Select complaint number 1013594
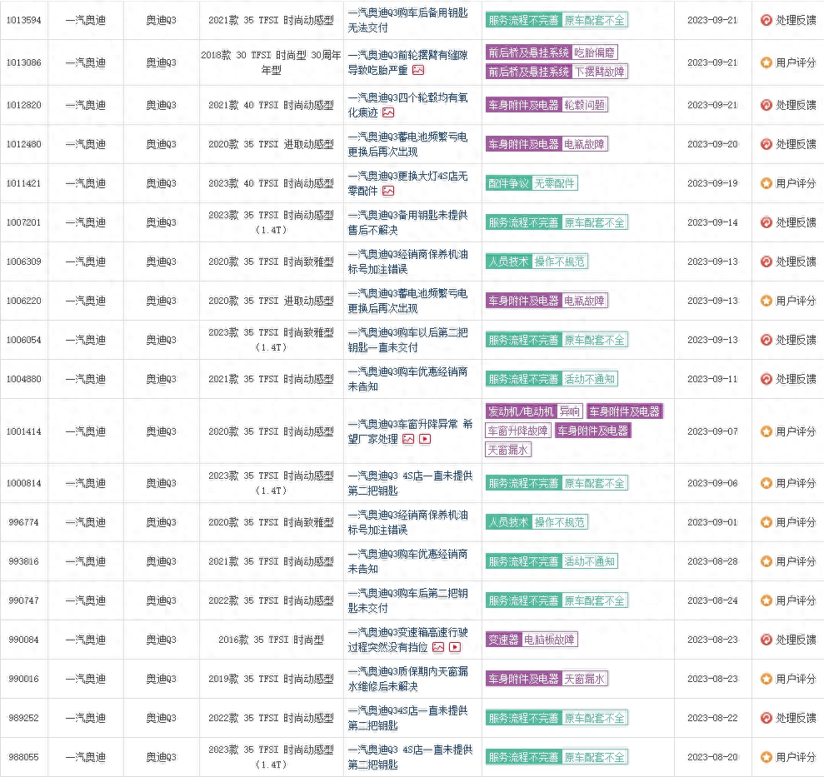The width and height of the screenshot is (824, 777). pos(23,20)
